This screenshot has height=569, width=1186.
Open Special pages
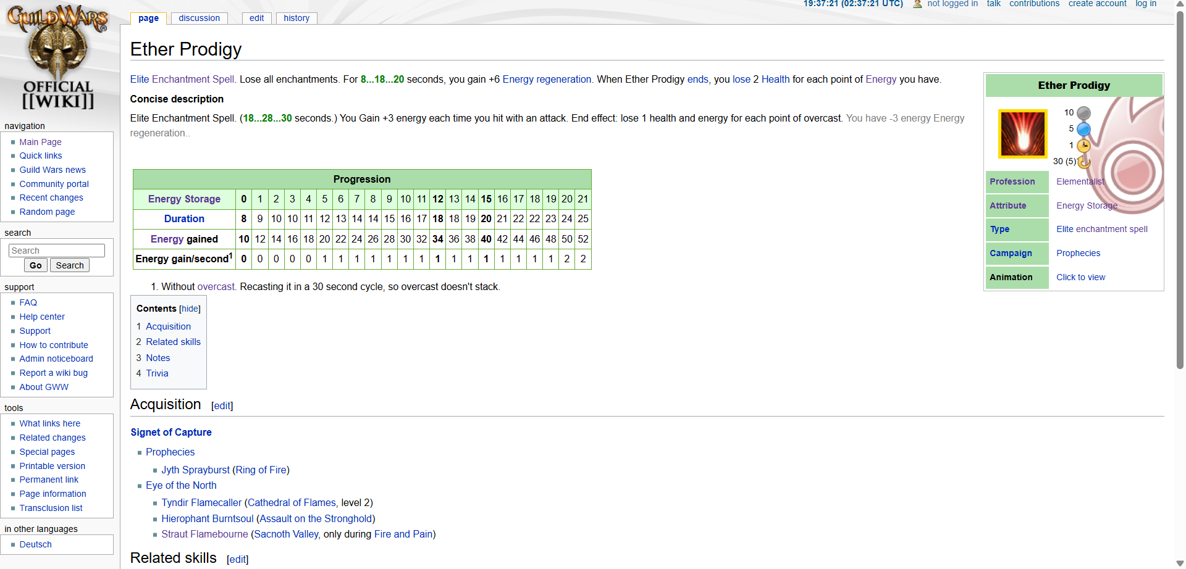(x=47, y=452)
